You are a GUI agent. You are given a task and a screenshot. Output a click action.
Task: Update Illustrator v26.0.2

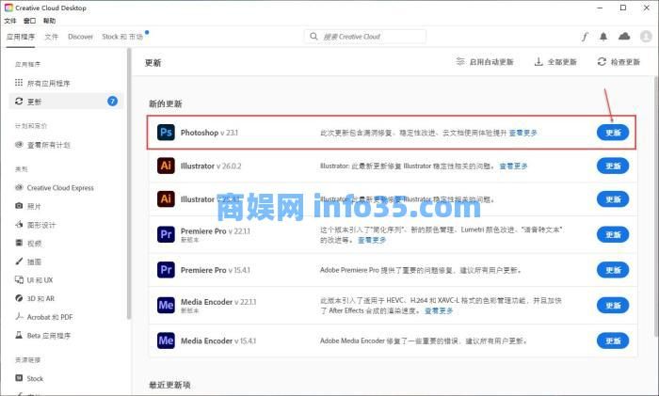[x=613, y=166]
